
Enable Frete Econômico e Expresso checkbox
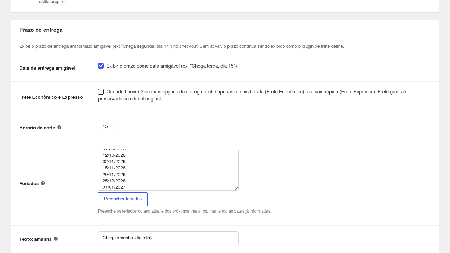tap(101, 92)
